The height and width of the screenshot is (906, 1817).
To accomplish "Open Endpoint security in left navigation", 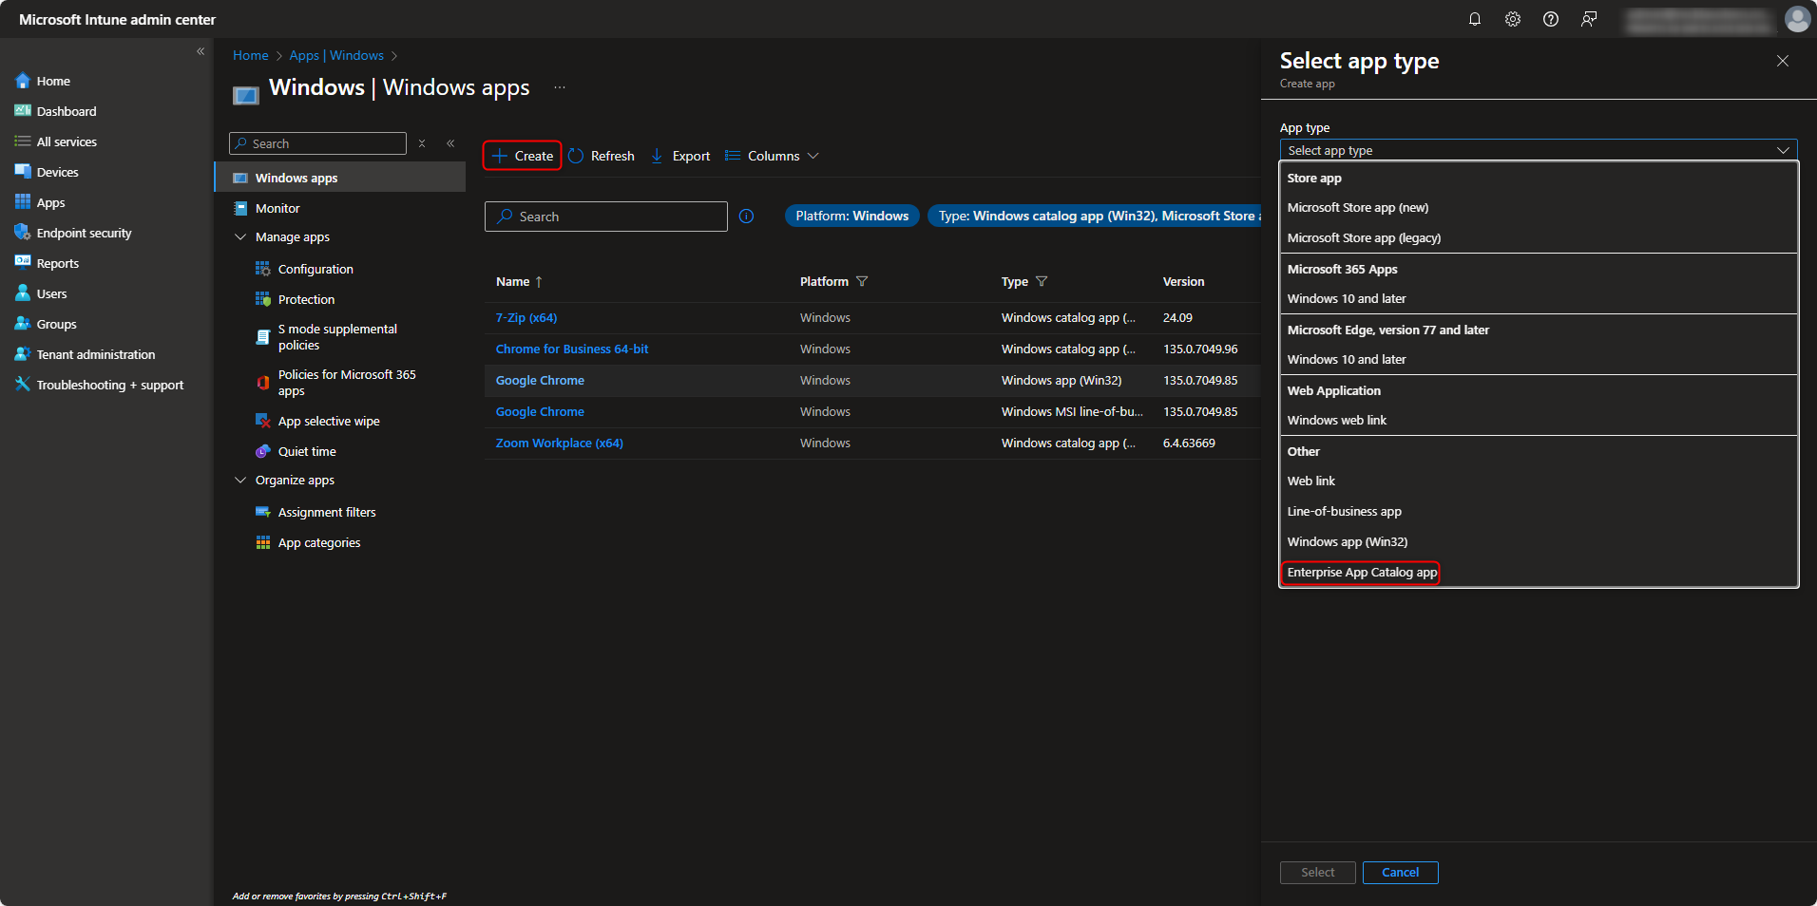I will (84, 233).
